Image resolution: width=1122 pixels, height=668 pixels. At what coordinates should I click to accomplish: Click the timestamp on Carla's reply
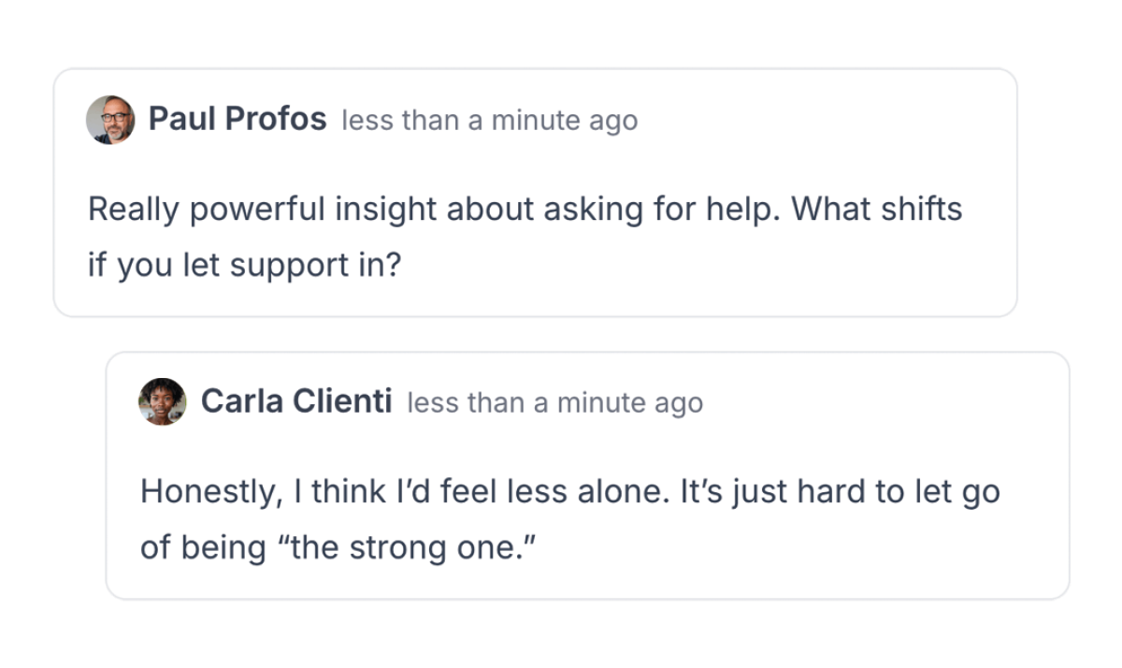(554, 403)
